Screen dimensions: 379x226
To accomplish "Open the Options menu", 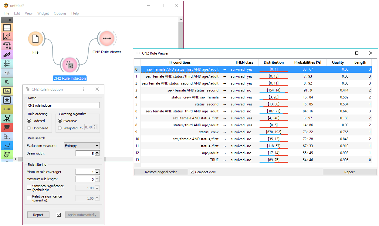I will point(60,13).
